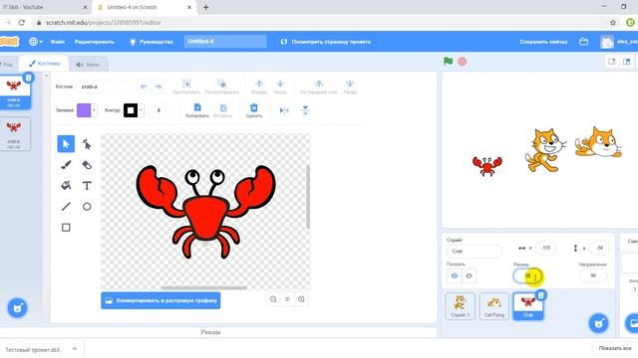Image resolution: width=638 pixels, height=358 pixels.
Task: Select the arrow Select tool
Action: click(x=66, y=144)
